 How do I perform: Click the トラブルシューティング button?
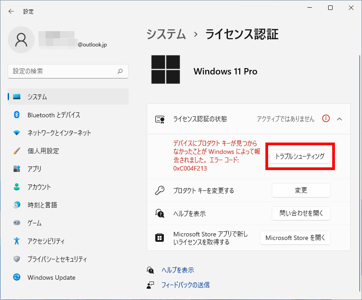pyautogui.click(x=300, y=157)
